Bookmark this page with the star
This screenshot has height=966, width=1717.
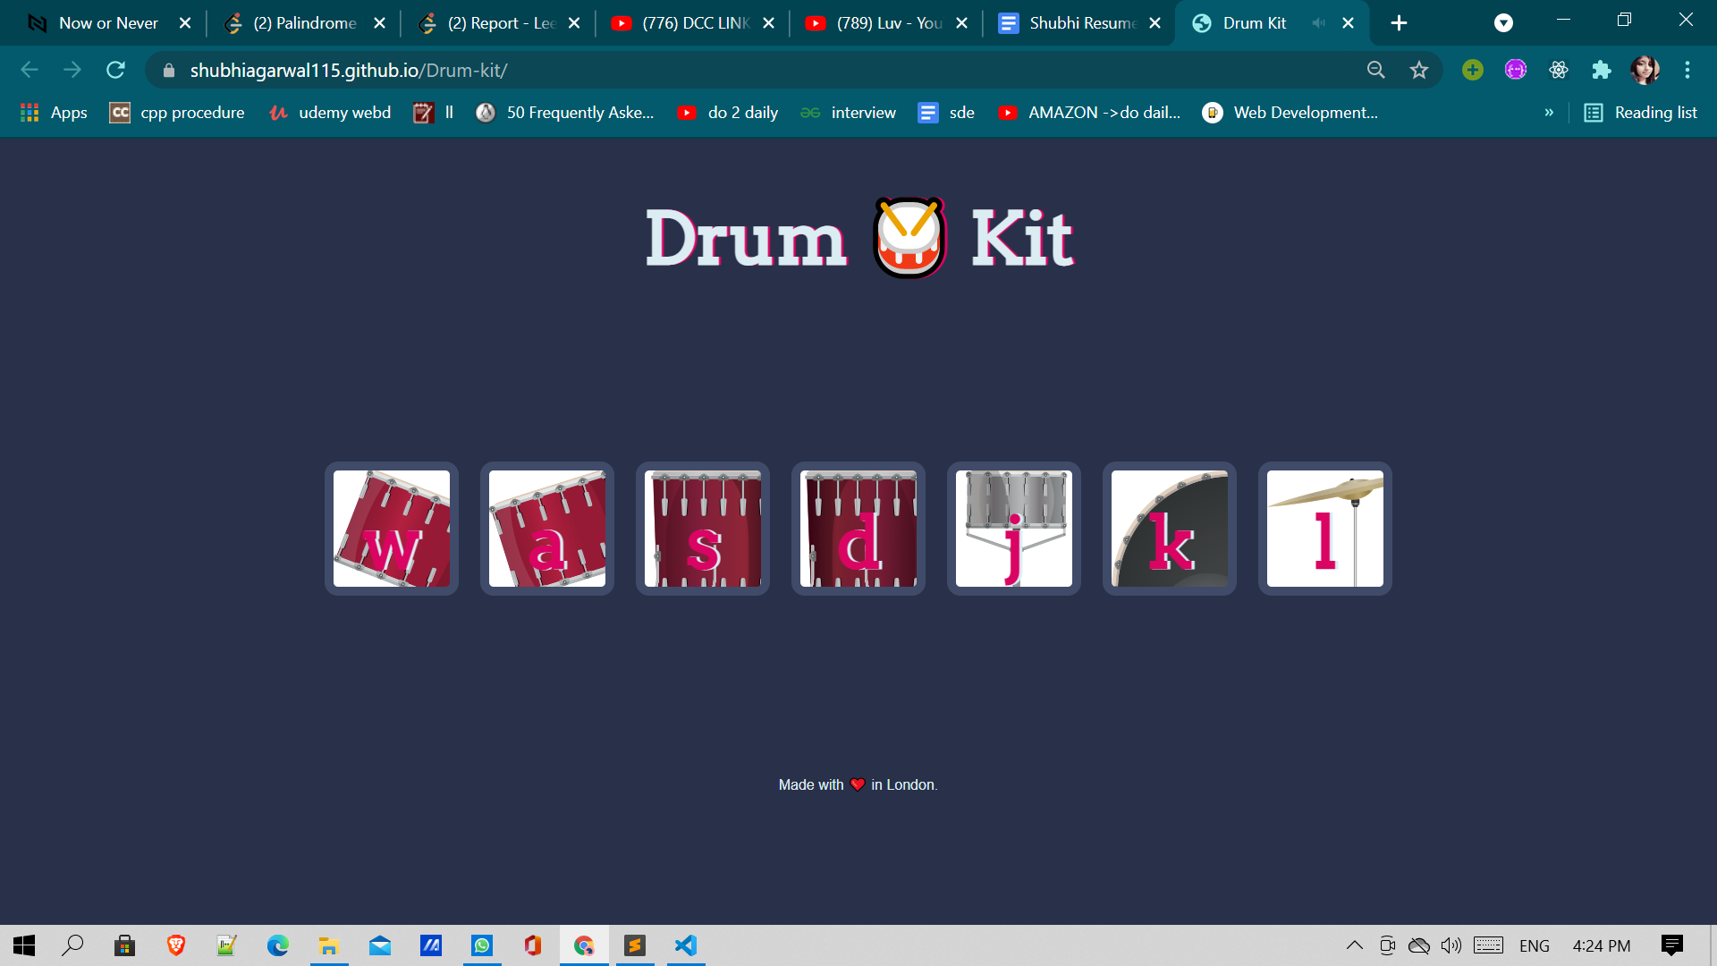coord(1419,70)
